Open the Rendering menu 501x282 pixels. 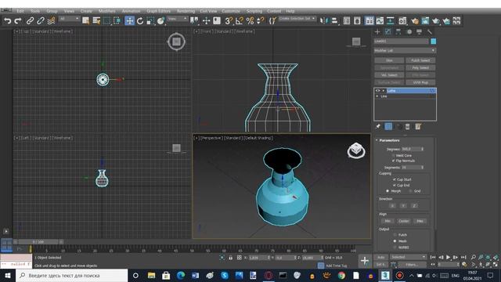click(x=186, y=11)
